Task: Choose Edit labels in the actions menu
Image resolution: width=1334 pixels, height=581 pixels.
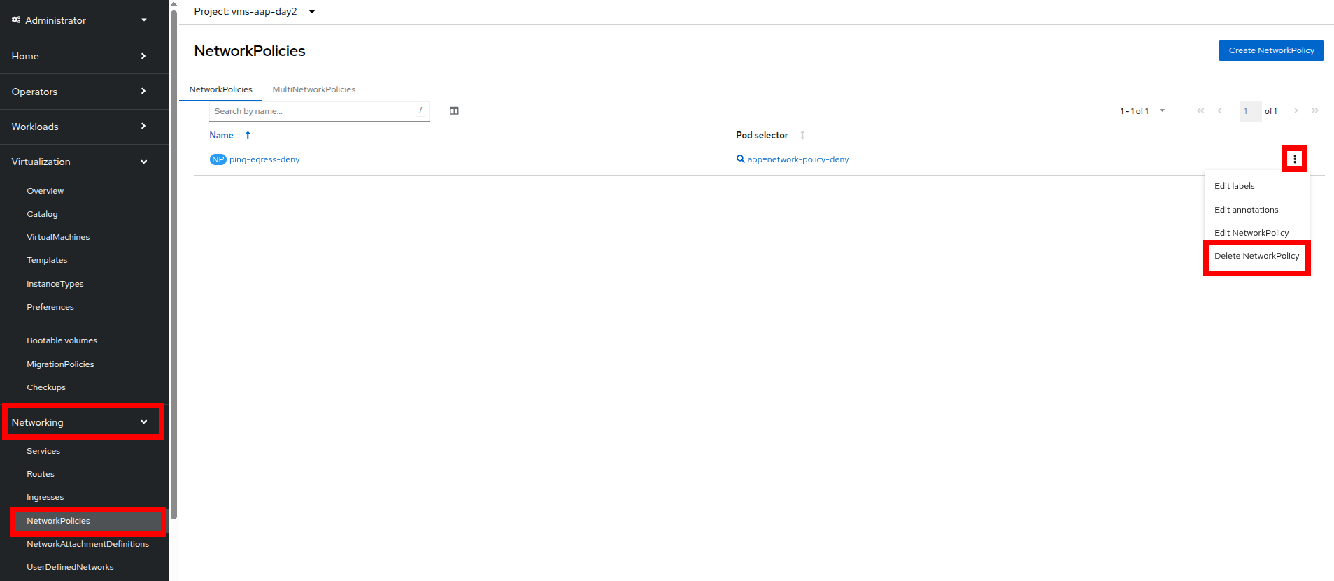Action: [x=1234, y=186]
